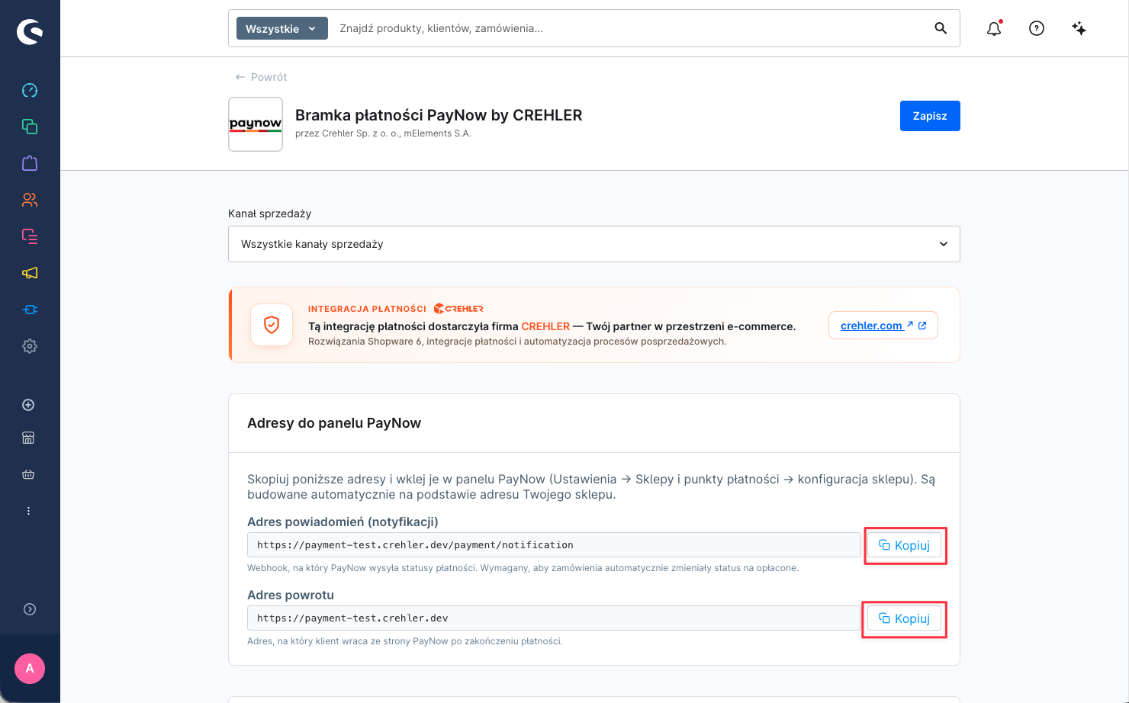1129x703 pixels.
Task: Click the title Bramka płatności PayNow by CREHLER
Action: (x=439, y=115)
